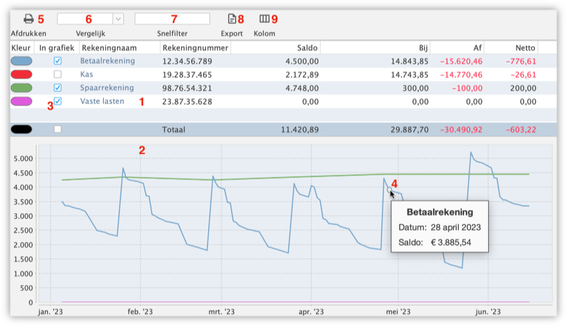Enable the Totaal in grafiek checkbox

click(x=58, y=129)
